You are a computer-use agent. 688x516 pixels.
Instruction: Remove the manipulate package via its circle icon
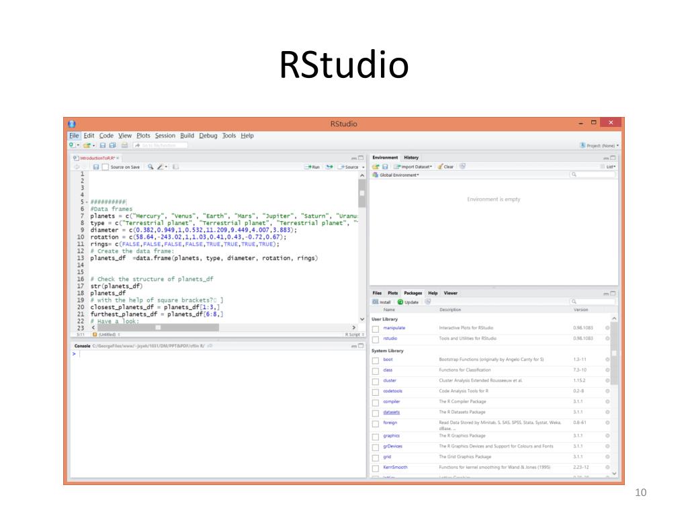[x=607, y=328]
